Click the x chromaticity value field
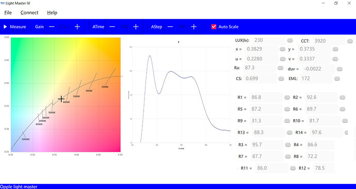 261,49
